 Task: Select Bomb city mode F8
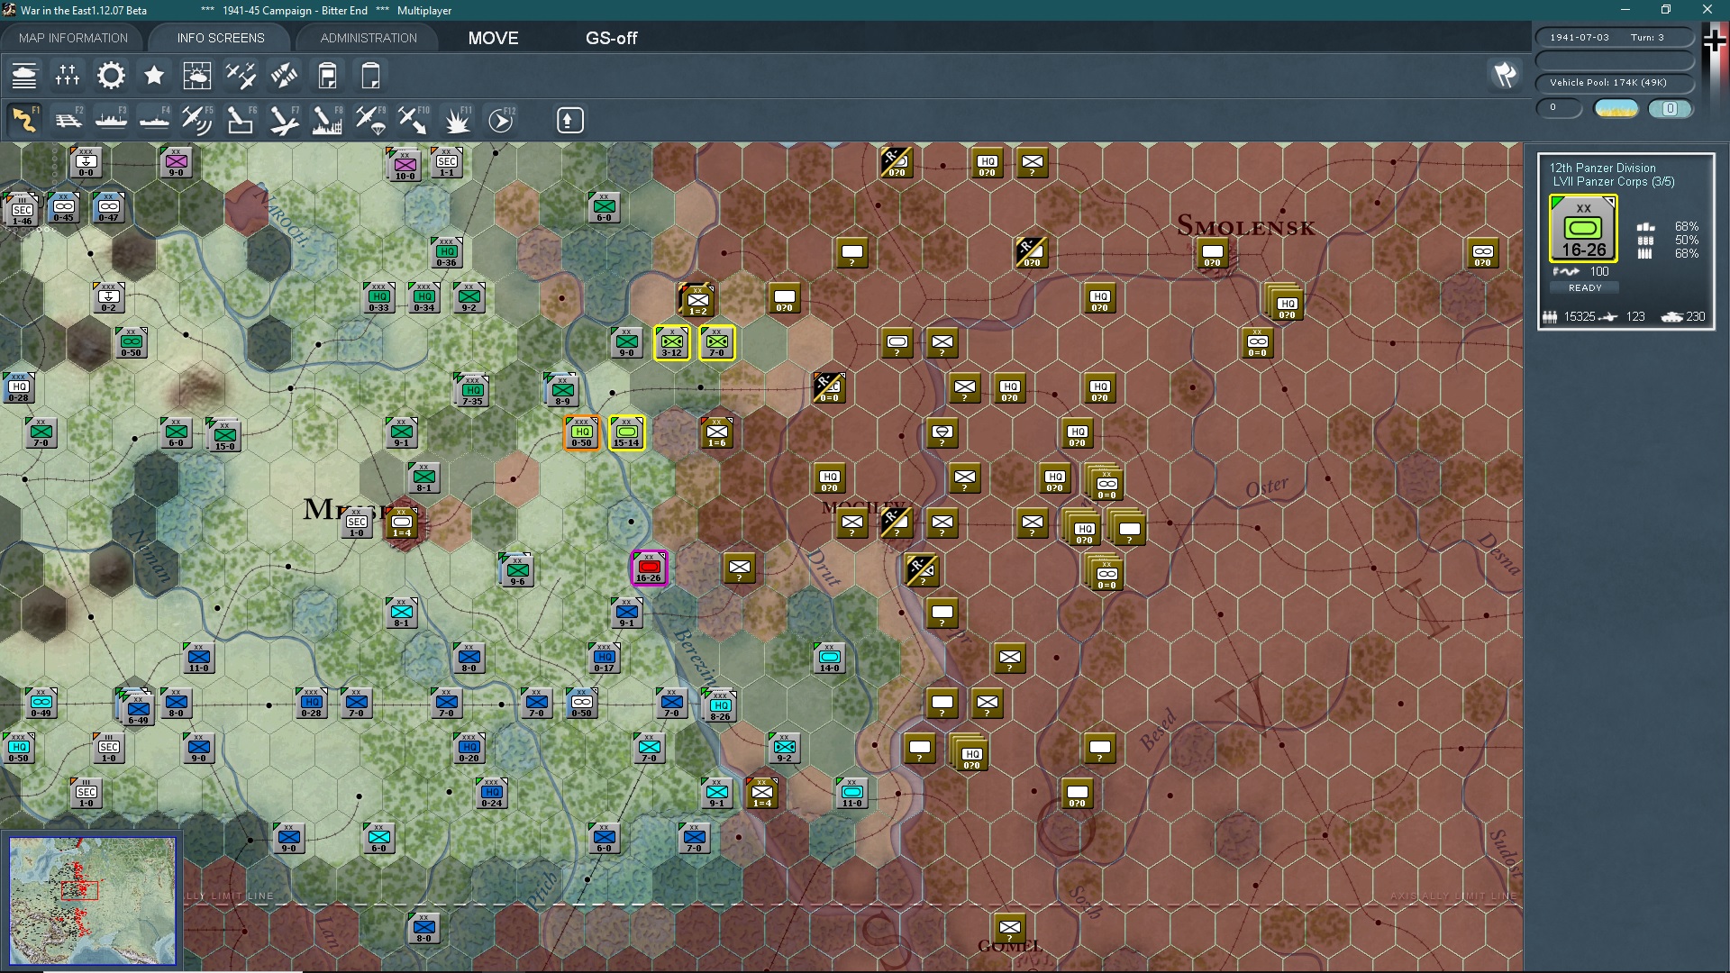[x=327, y=120]
